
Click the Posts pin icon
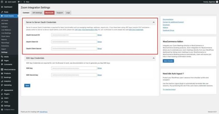[2, 12]
